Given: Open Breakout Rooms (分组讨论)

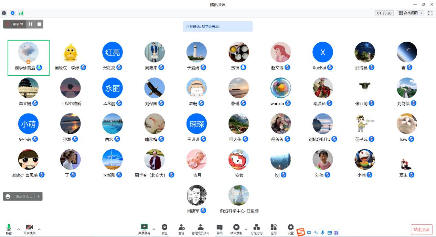Looking at the screenshot, I should coord(256,229).
